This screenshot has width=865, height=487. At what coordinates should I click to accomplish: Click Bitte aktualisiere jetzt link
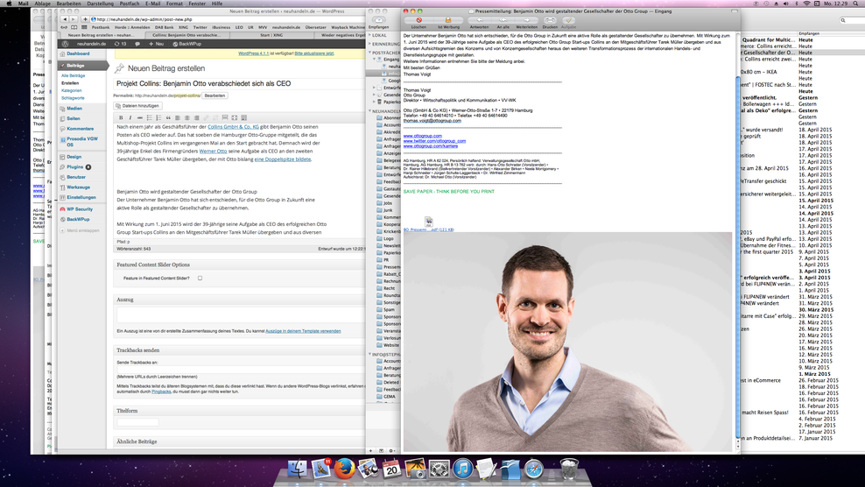tap(314, 53)
